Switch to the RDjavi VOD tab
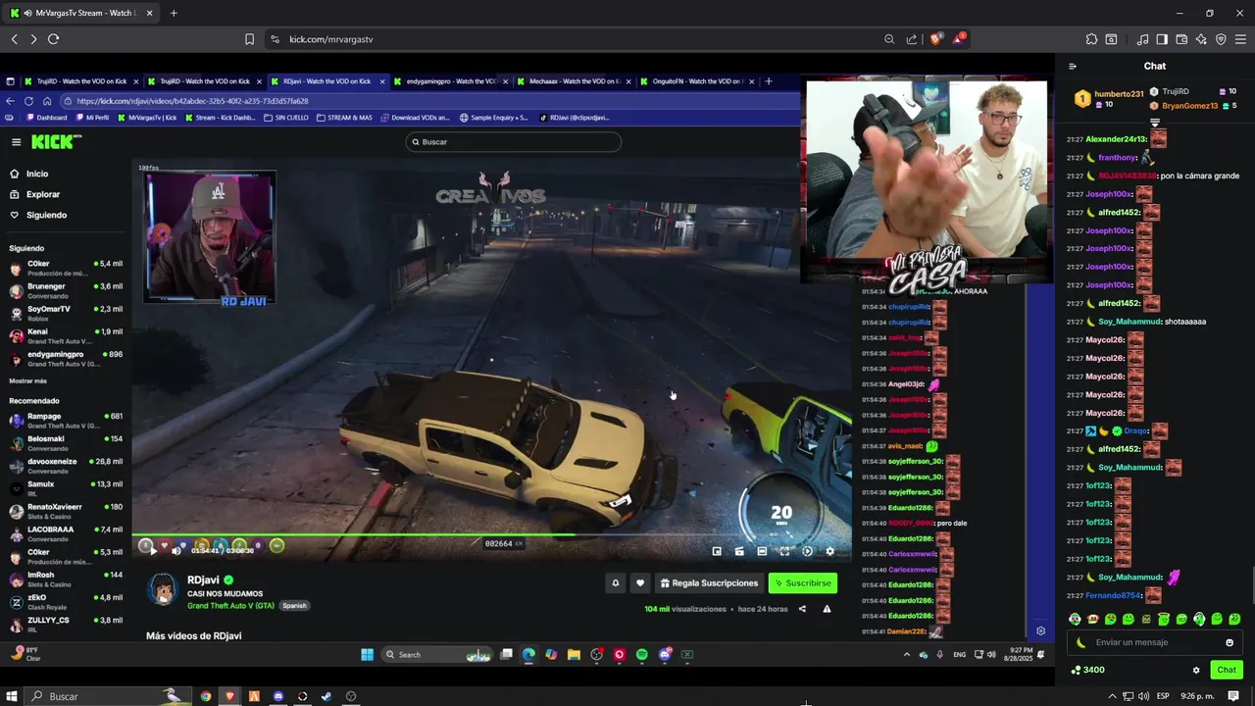 (326, 81)
